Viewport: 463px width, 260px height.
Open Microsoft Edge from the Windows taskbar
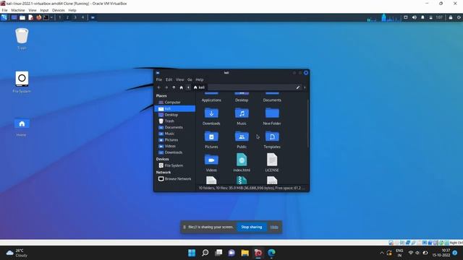point(271,253)
